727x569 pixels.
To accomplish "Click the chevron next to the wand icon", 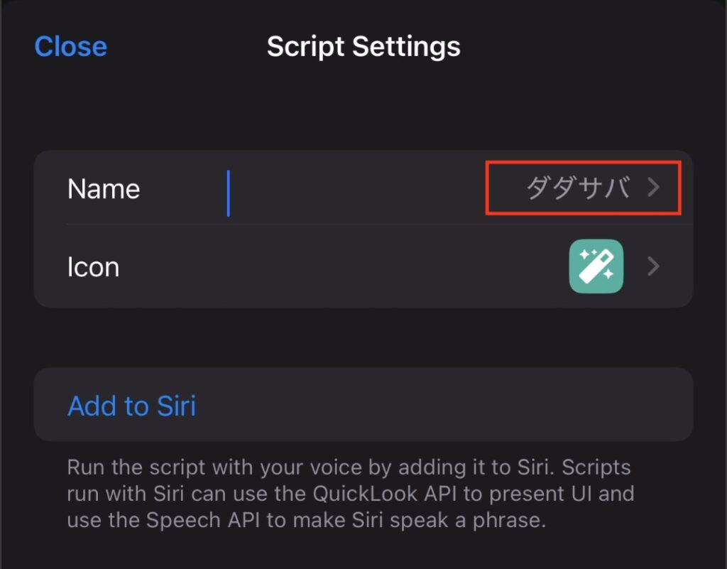I will [653, 266].
